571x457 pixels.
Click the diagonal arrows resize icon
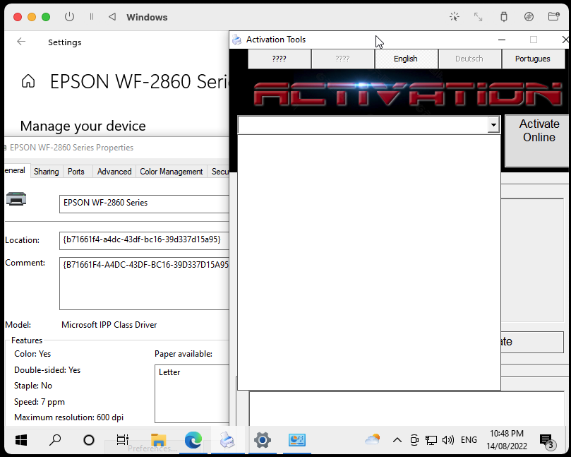click(478, 17)
